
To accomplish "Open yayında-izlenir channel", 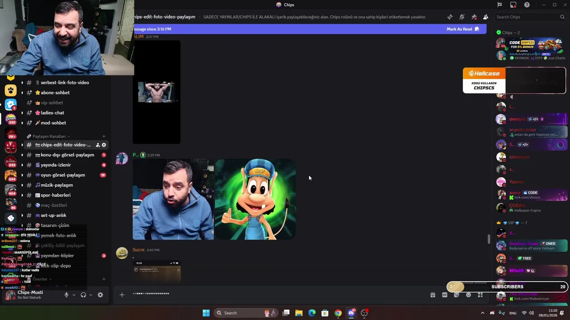I will pos(65,165).
